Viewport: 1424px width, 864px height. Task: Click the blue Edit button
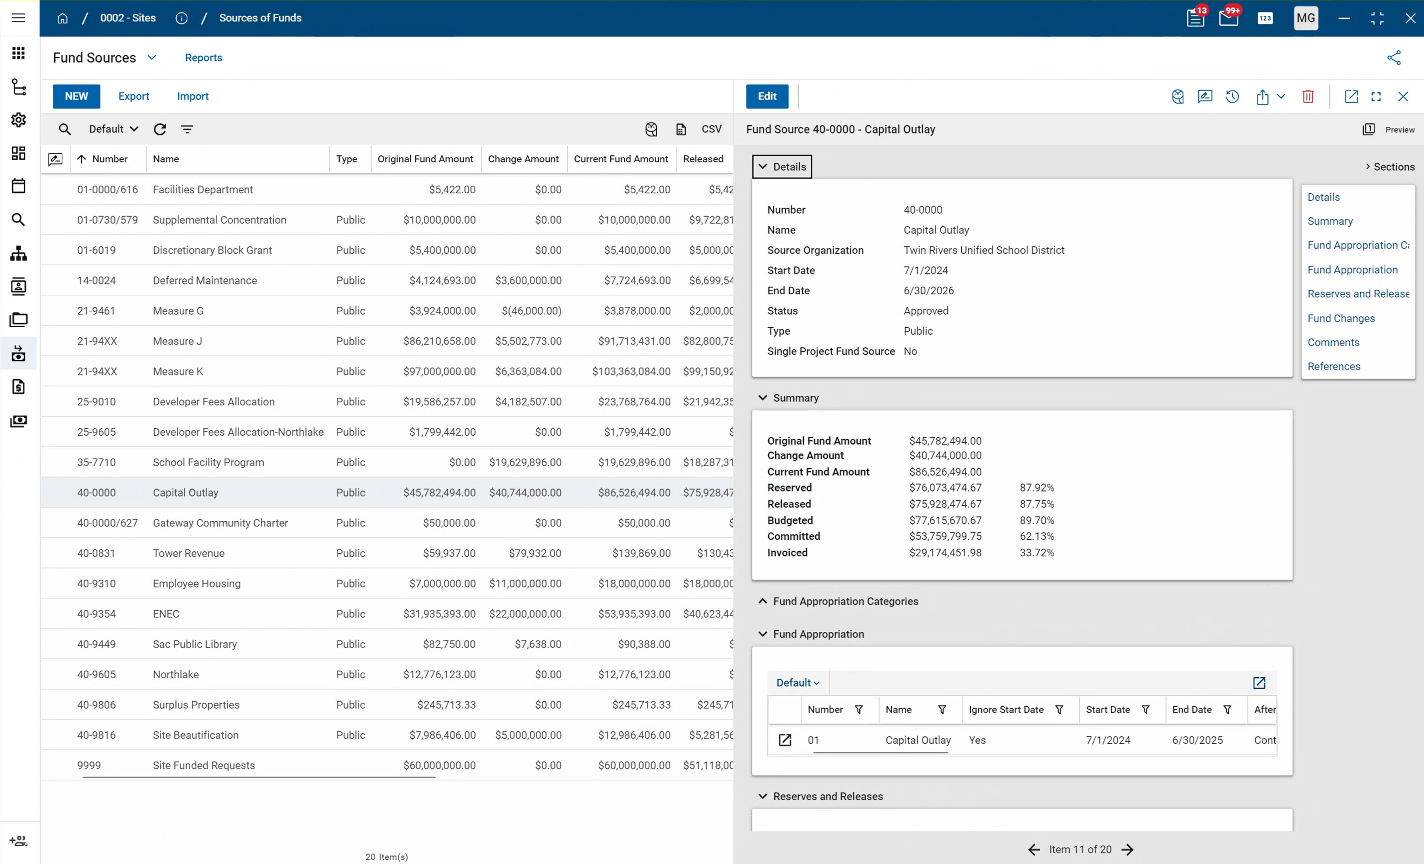tap(766, 97)
